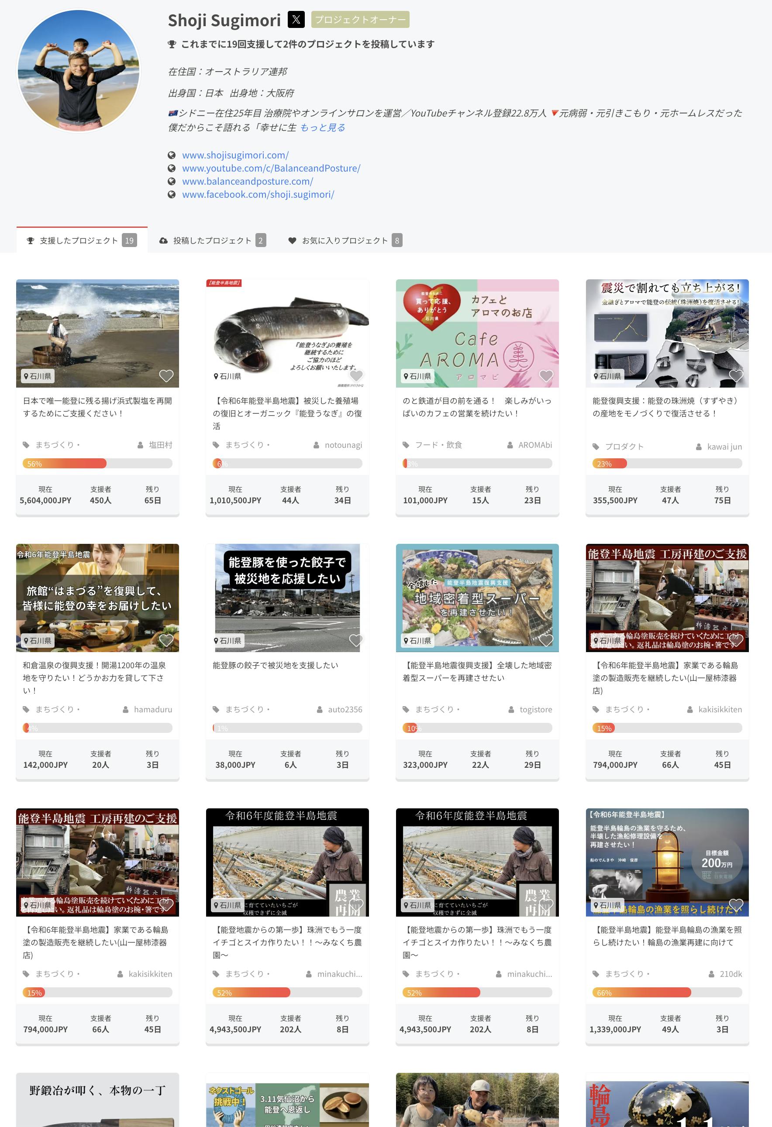
Task: Click the tag icon on the Cafe AROMA card
Action: coord(406,445)
